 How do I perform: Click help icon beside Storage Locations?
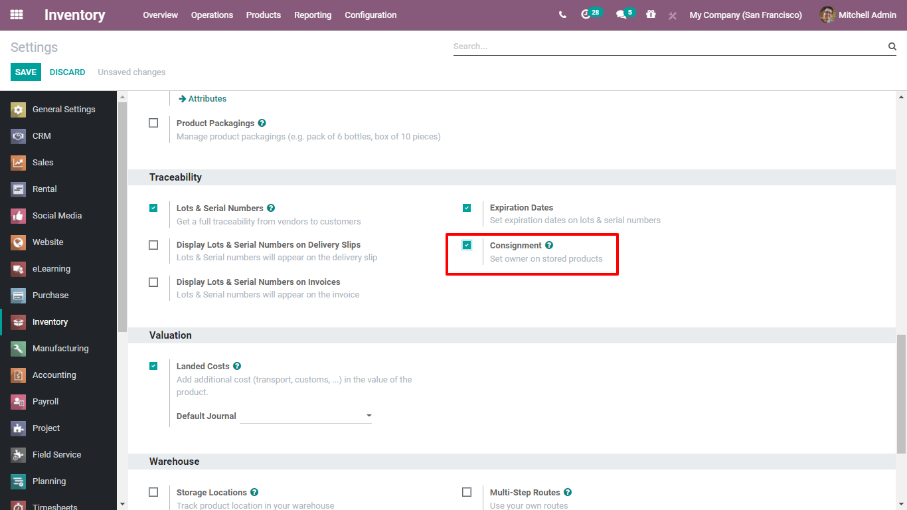(x=254, y=492)
